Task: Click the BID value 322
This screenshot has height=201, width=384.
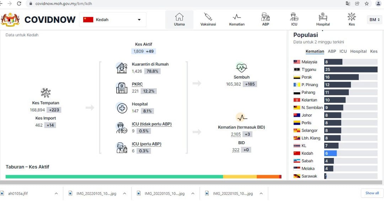Action: coord(236,150)
